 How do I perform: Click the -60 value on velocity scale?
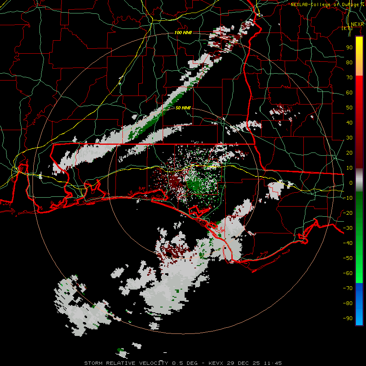(x=348, y=273)
